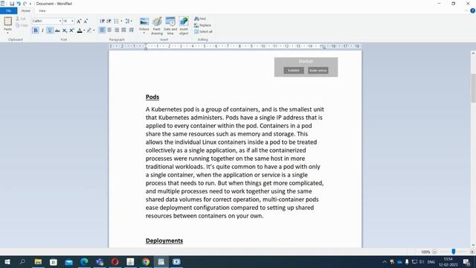Click the Replace button
Screen dimensions: 476x268
(202, 25)
